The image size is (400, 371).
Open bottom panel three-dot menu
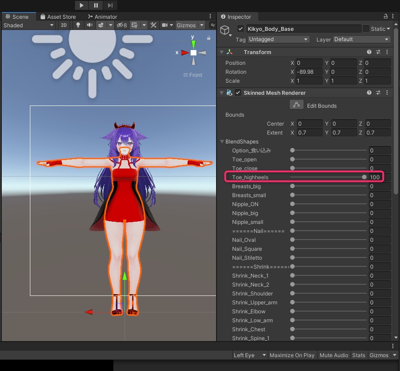pos(392,346)
